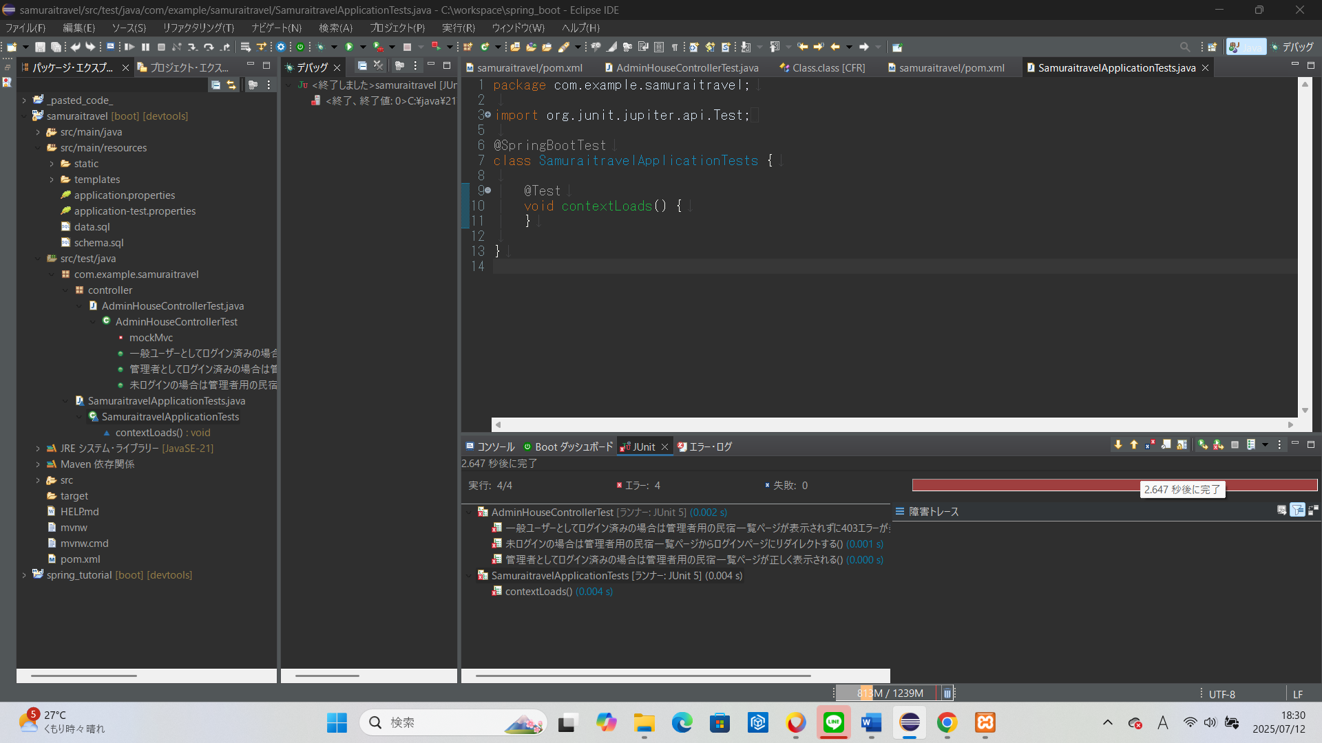Image resolution: width=1322 pixels, height=743 pixels.
Task: Click Link with Editor icon in Package Explorer
Action: pyautogui.click(x=231, y=85)
